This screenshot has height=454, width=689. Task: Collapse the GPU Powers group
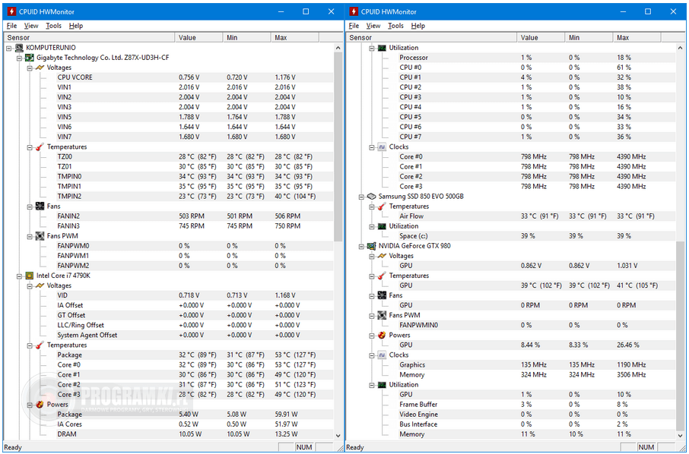tap(372, 336)
